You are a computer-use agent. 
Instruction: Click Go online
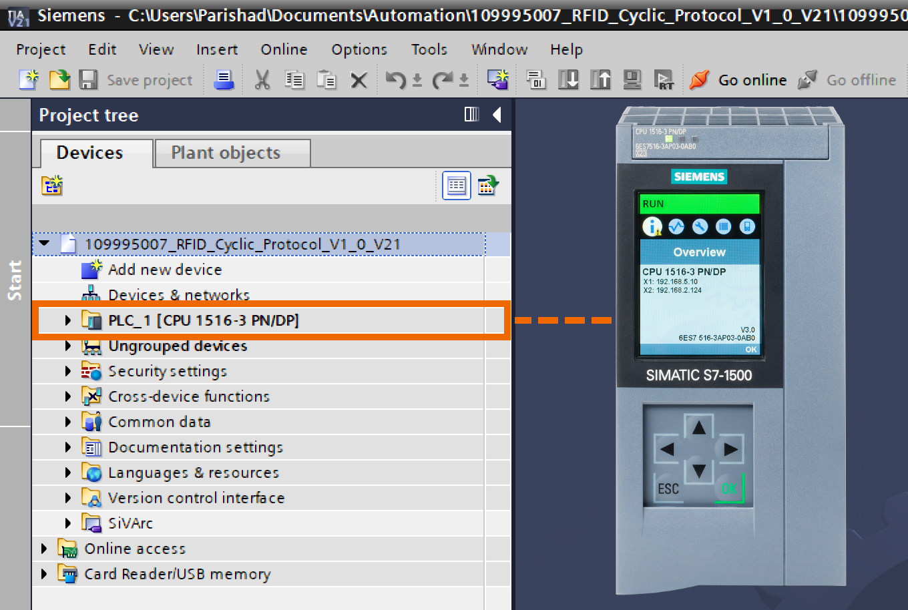coord(738,80)
